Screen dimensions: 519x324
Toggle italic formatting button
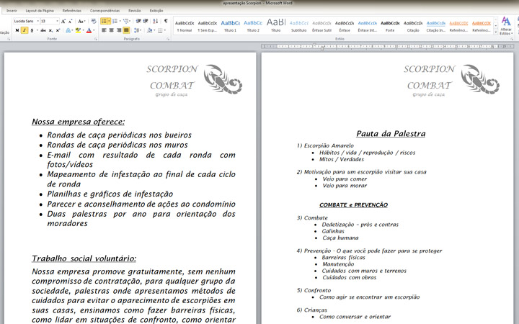25,30
